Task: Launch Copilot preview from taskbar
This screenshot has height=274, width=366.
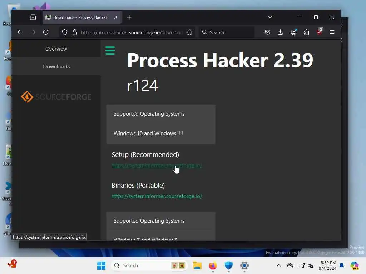Action: pyautogui.click(x=355, y=265)
